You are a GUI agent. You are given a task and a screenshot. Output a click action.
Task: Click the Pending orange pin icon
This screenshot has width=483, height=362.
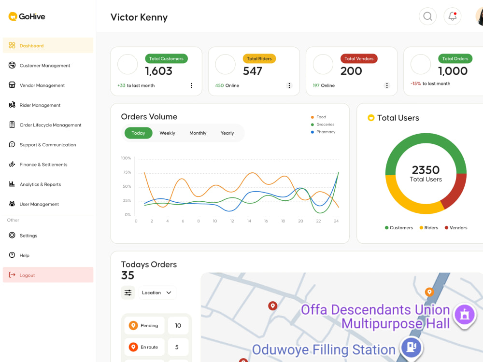point(133,325)
